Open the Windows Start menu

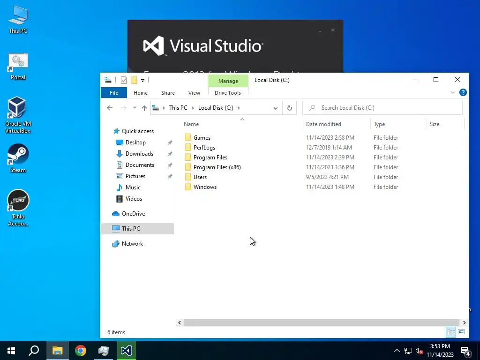[x=11, y=351]
